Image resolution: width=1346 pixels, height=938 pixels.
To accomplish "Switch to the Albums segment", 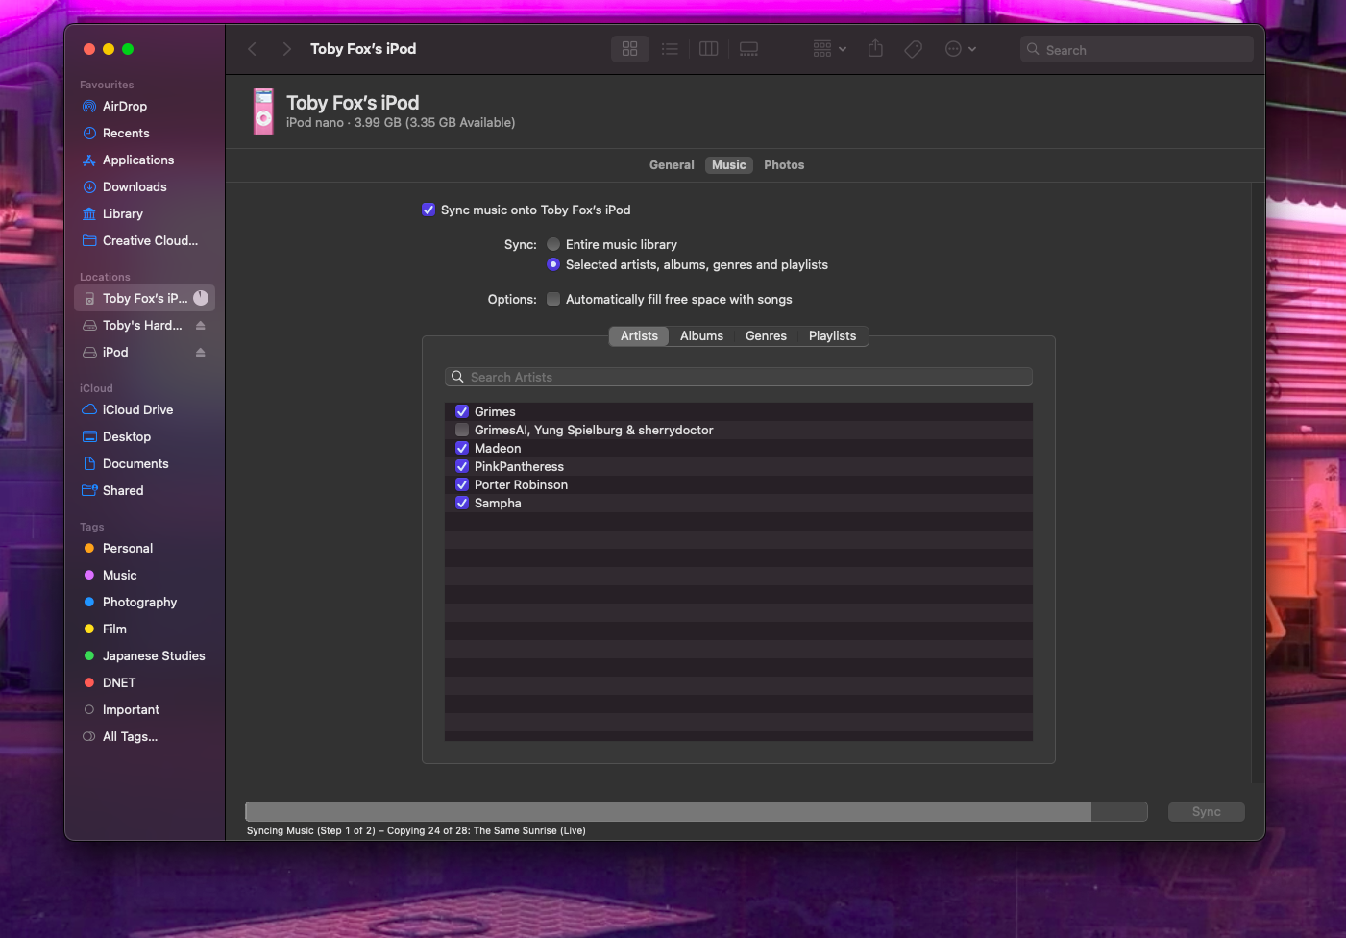I will (701, 336).
